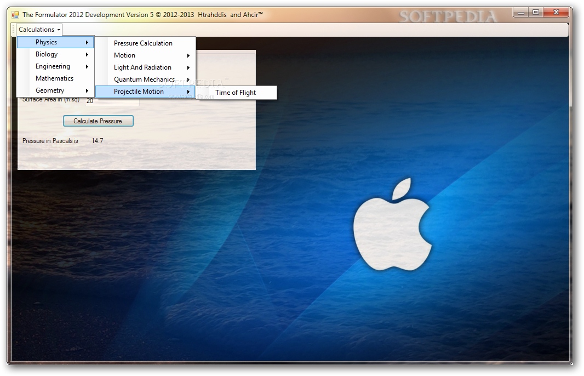This screenshot has height=376, width=584.
Task: Expand arrow next to Geometry
Action: (87, 90)
